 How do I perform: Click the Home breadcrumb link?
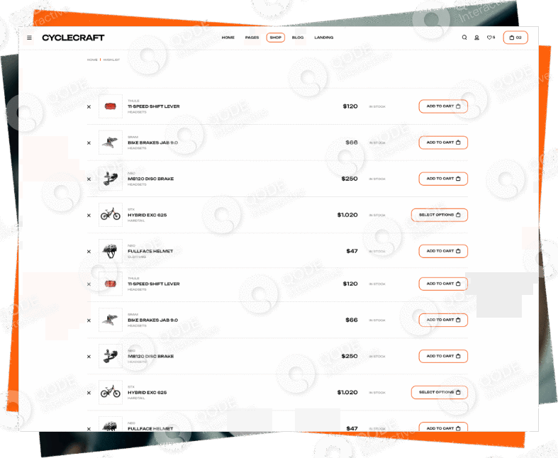click(92, 60)
